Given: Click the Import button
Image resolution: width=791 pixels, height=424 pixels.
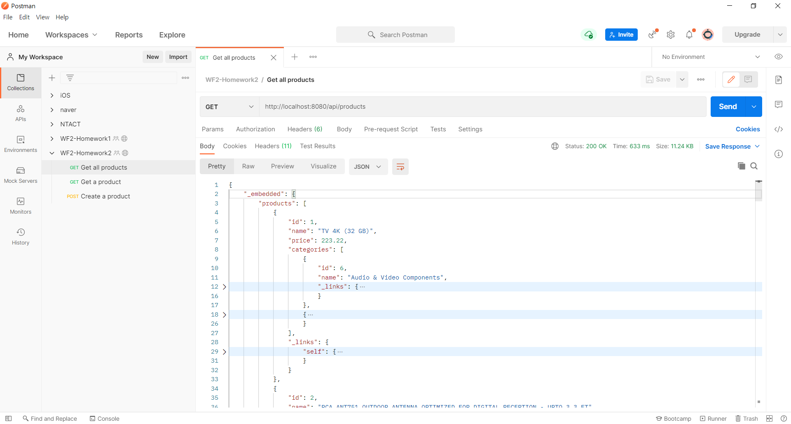Looking at the screenshot, I should pyautogui.click(x=178, y=57).
